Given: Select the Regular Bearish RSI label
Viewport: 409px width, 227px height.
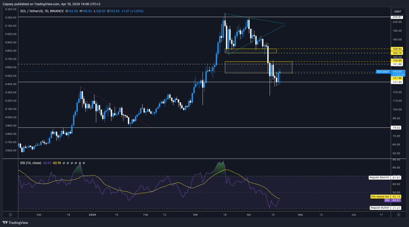Looking at the screenshot, I should (379, 177).
